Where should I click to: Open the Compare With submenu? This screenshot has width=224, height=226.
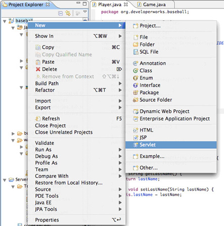pyautogui.click(x=76, y=176)
